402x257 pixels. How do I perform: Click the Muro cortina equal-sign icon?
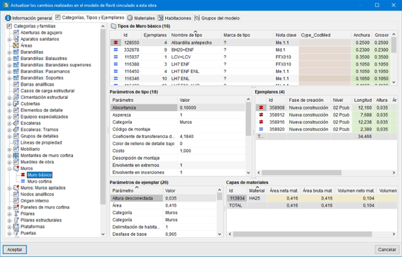coord(23,181)
